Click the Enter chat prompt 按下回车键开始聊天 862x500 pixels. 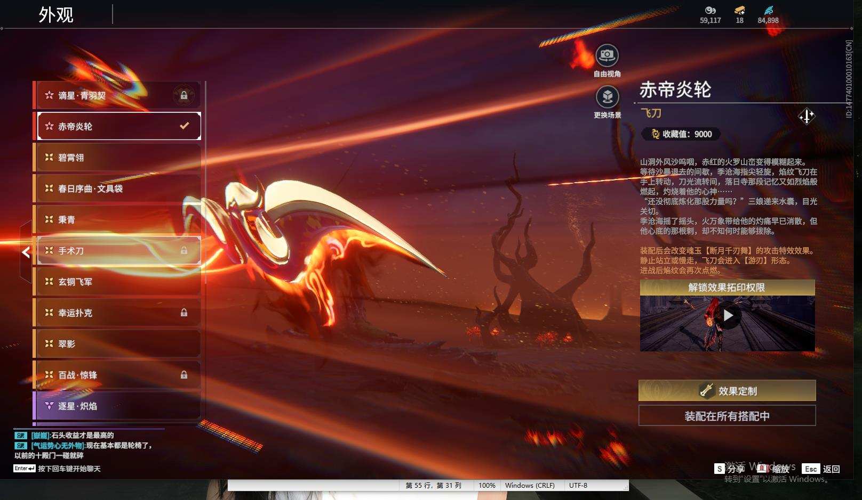(x=57, y=469)
